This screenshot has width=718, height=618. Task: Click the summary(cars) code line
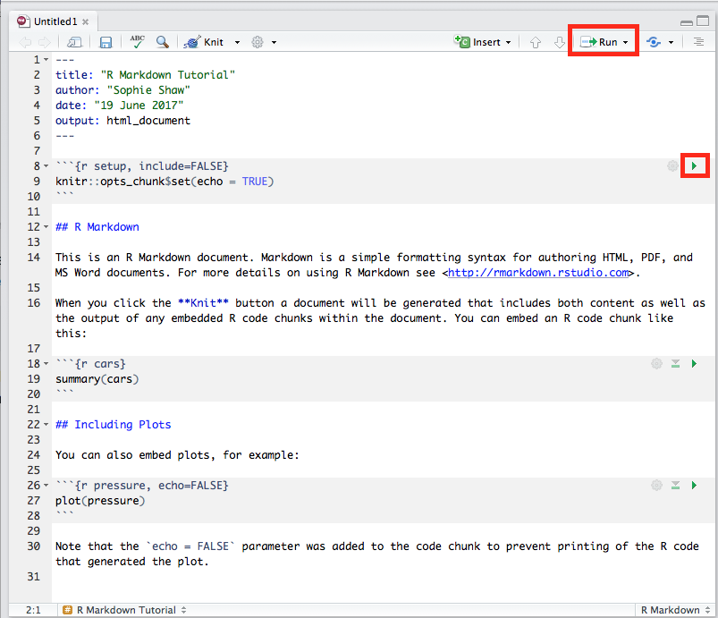pyautogui.click(x=97, y=379)
